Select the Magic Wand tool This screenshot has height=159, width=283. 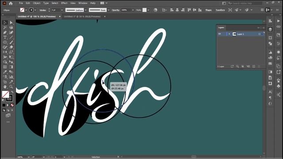click(5, 27)
